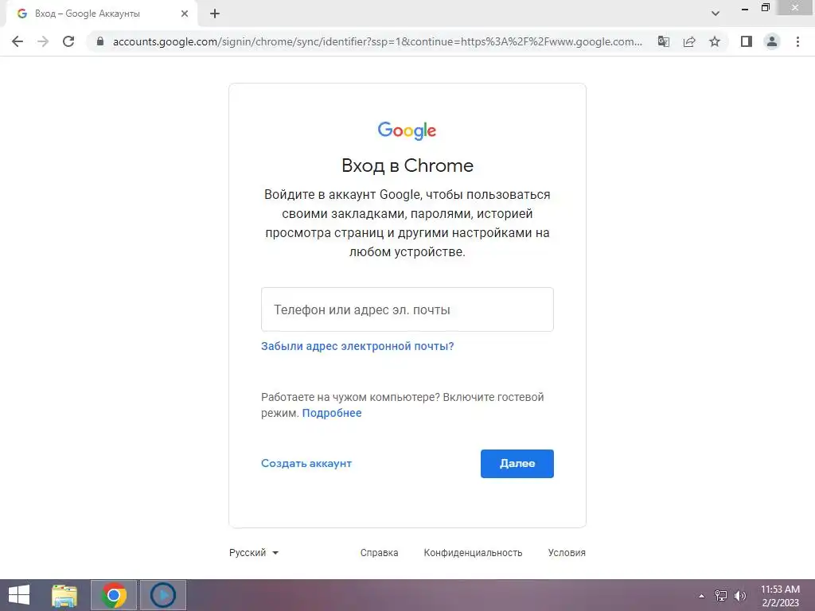Click the address bar URL
Viewport: 815px width, 611px height.
(x=377, y=41)
